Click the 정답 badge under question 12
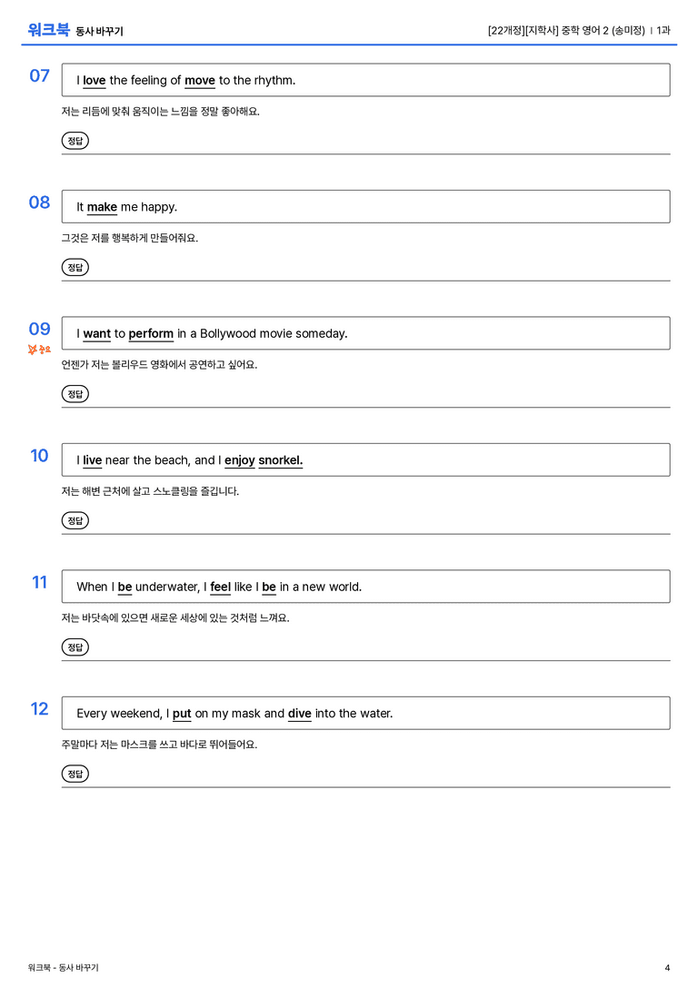Viewport: 698px width, 987px height. point(75,773)
